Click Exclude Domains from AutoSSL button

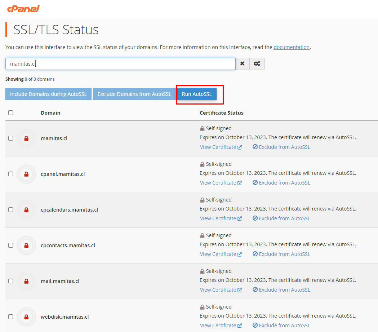[x=134, y=94]
